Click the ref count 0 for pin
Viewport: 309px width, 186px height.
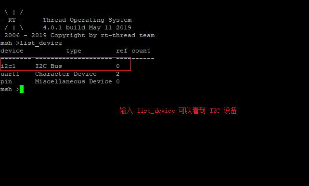click(x=118, y=81)
